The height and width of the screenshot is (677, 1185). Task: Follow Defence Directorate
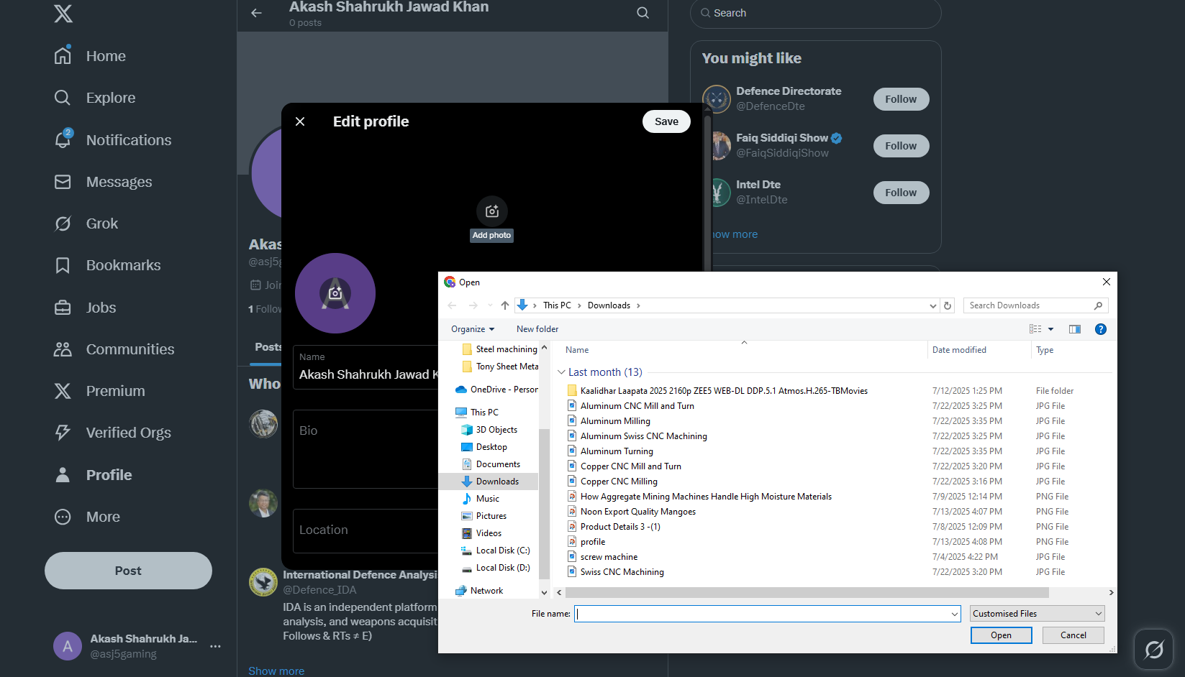click(901, 99)
